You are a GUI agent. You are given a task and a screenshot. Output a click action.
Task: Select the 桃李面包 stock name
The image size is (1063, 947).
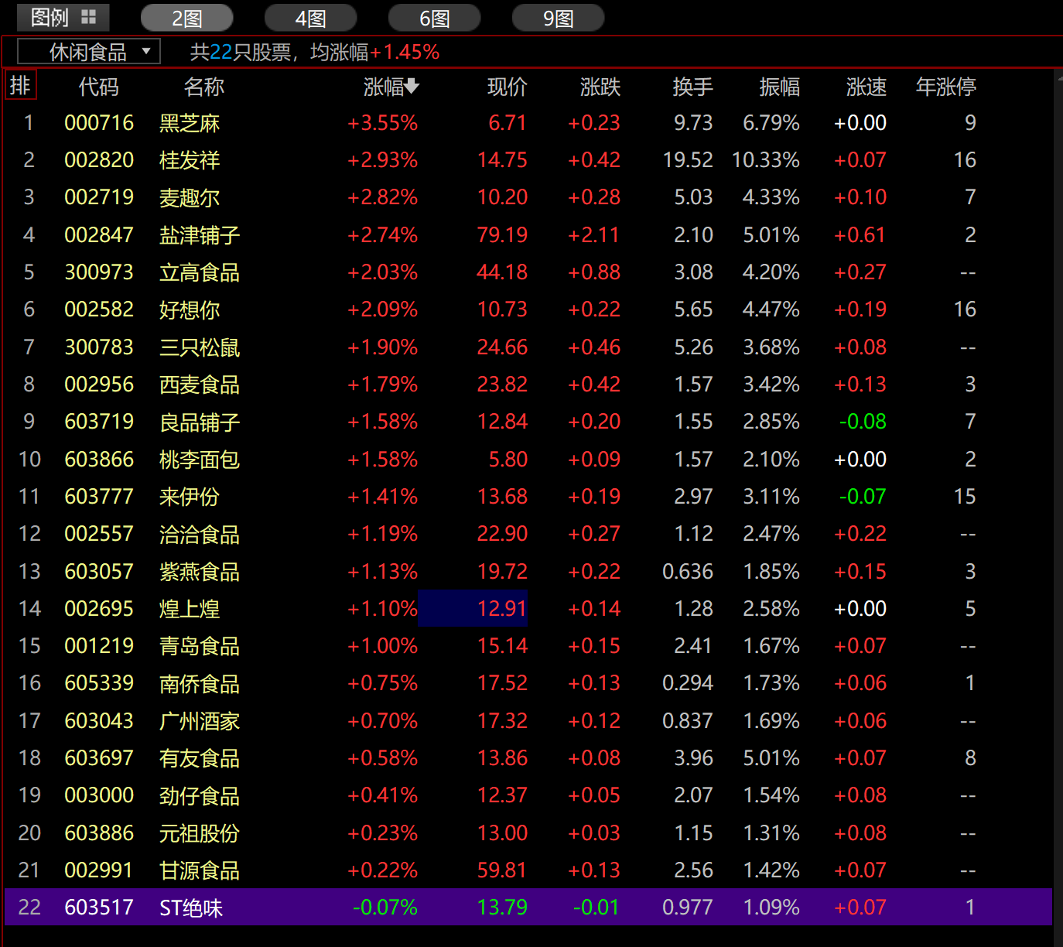point(200,460)
